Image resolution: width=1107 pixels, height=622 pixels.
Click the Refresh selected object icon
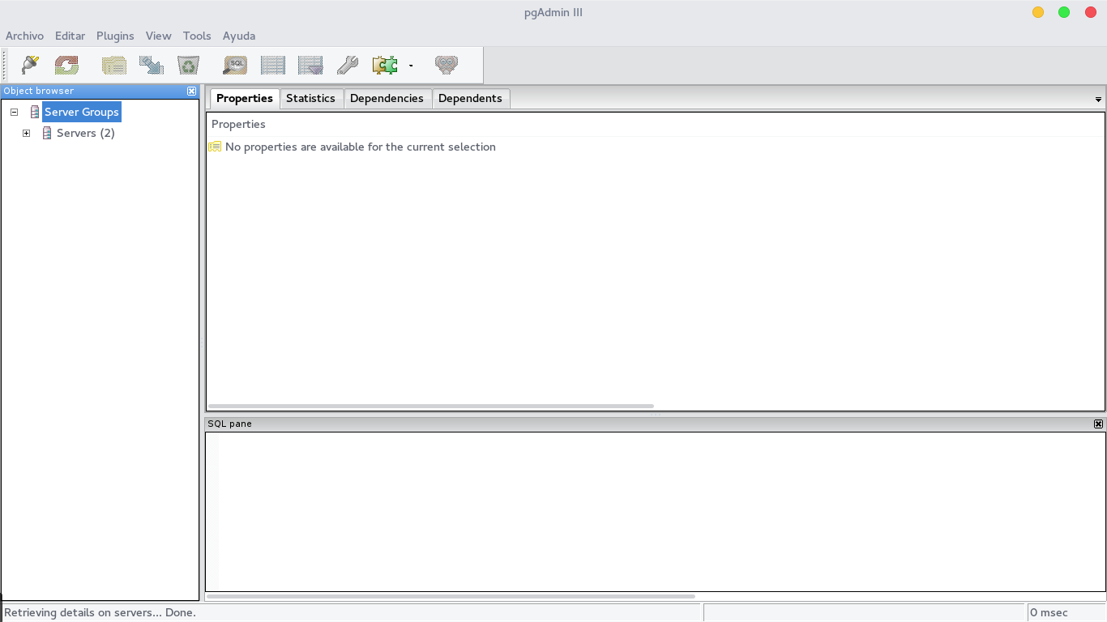tap(66, 65)
